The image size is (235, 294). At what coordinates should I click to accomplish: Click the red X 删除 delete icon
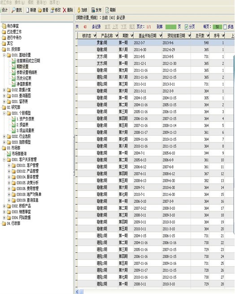(x=65, y=10)
